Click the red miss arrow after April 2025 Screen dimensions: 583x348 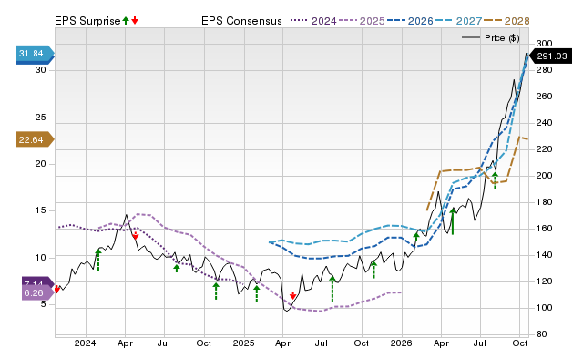click(293, 295)
